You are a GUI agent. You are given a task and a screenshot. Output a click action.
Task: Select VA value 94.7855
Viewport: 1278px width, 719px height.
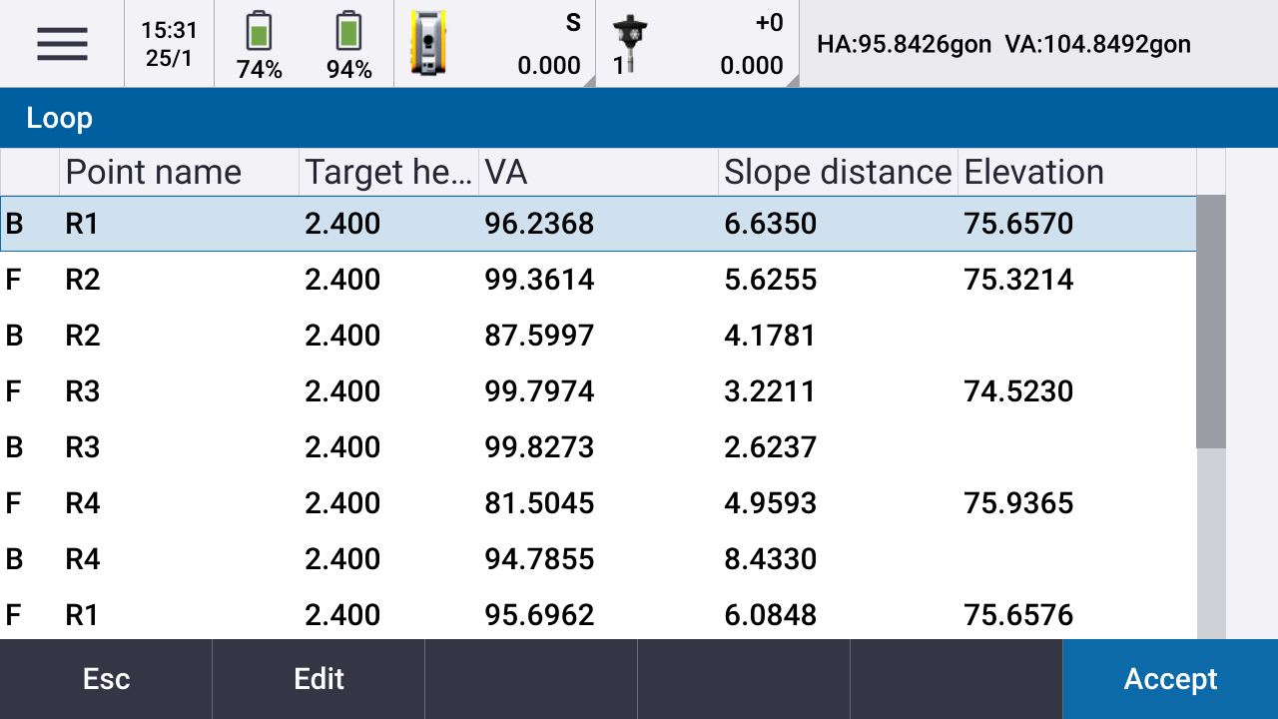[x=539, y=559]
